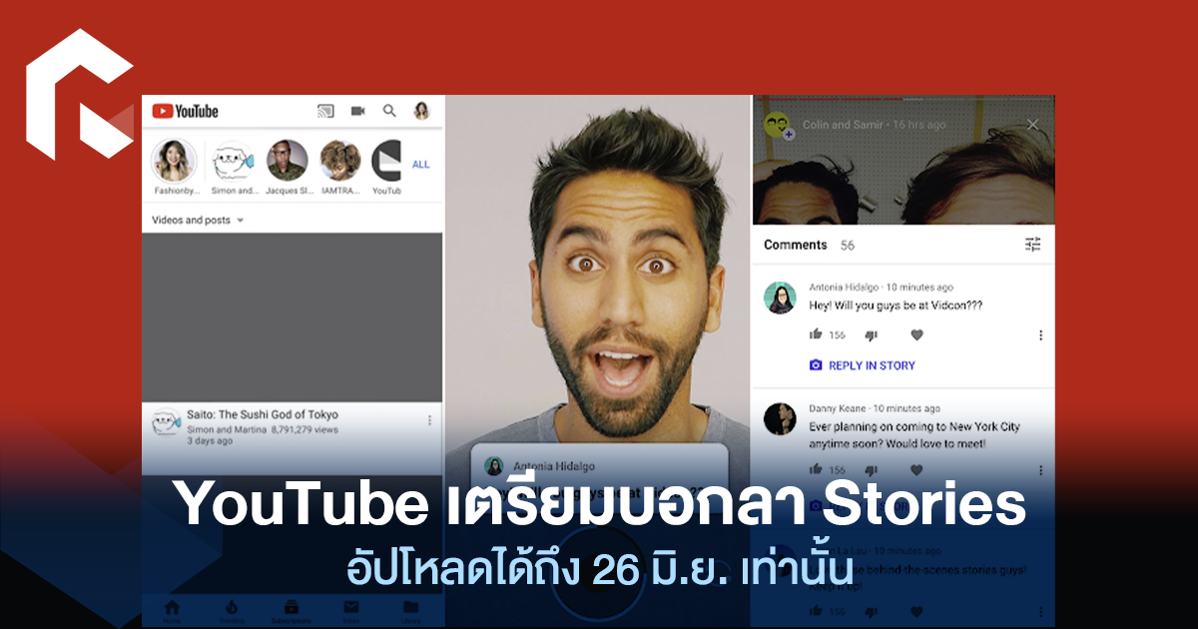Tap ALL to view all stories

coord(420,164)
